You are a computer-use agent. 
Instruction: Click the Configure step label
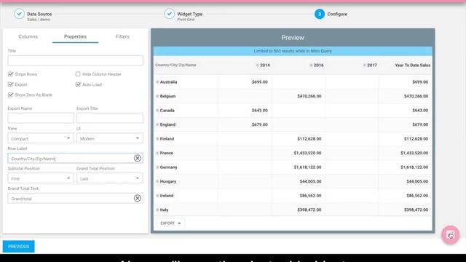[337, 14]
